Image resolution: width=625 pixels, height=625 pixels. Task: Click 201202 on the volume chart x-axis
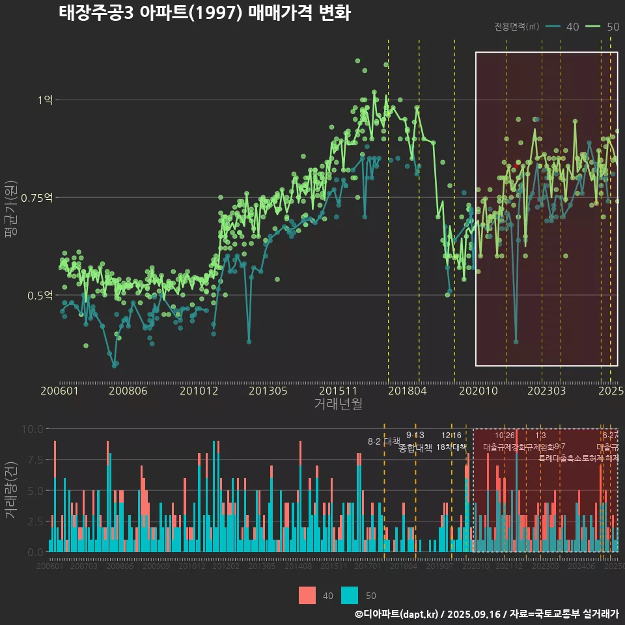point(226,566)
